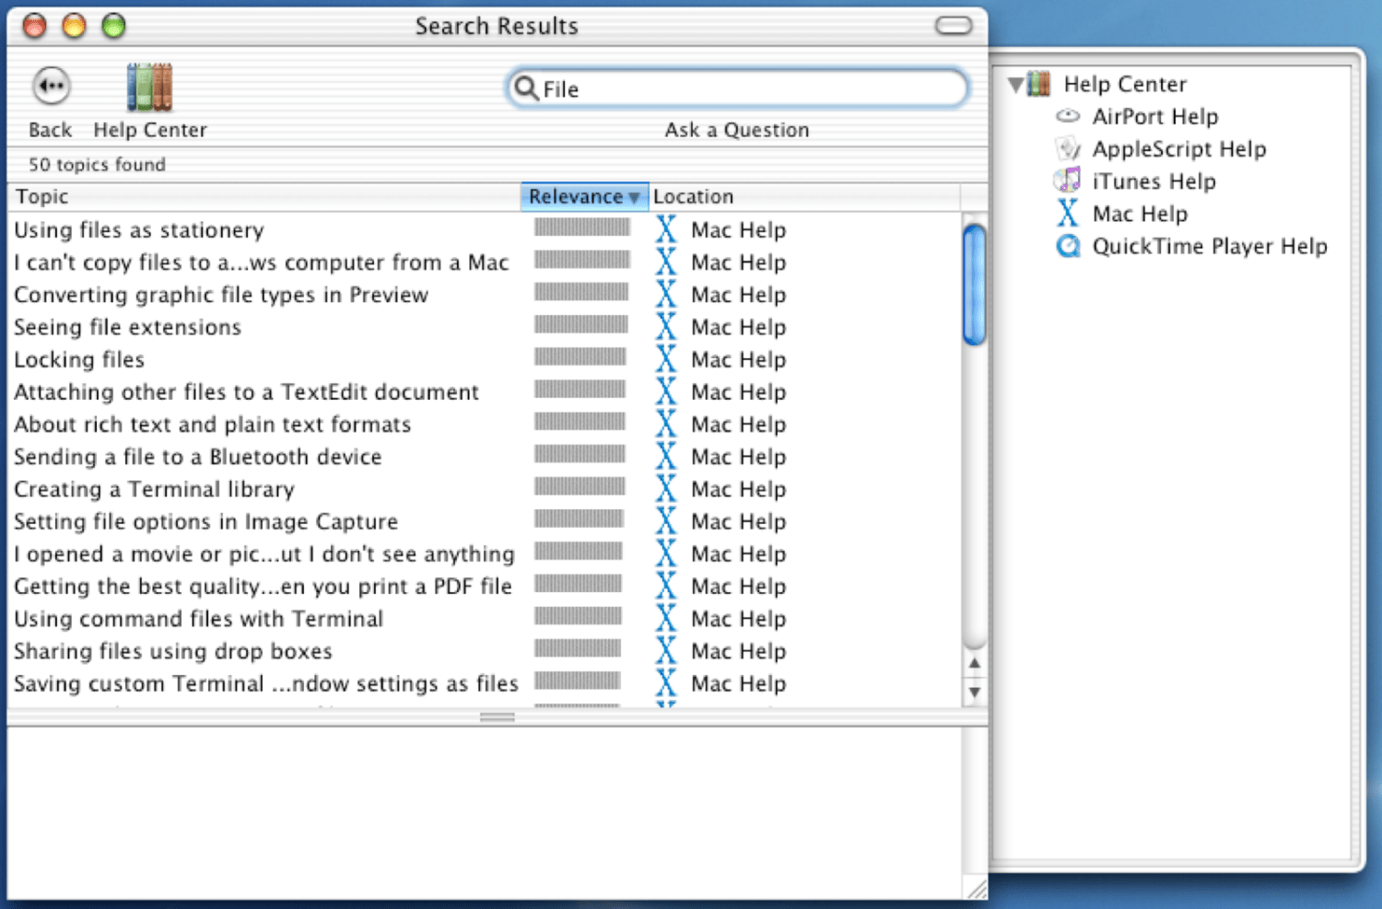Toggle the toolbar pill button in title bar
Viewport: 1382px width, 909px height.
[954, 26]
